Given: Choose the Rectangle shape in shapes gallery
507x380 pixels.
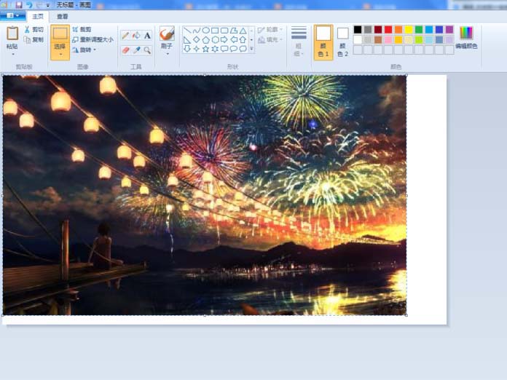Looking at the screenshot, I should 215,31.
